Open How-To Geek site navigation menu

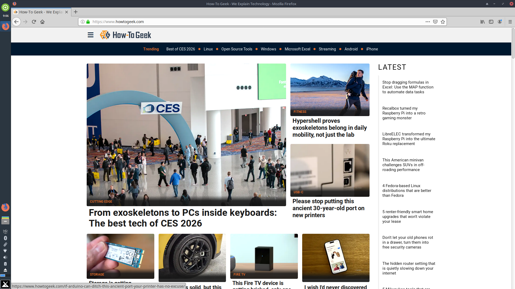coord(90,35)
